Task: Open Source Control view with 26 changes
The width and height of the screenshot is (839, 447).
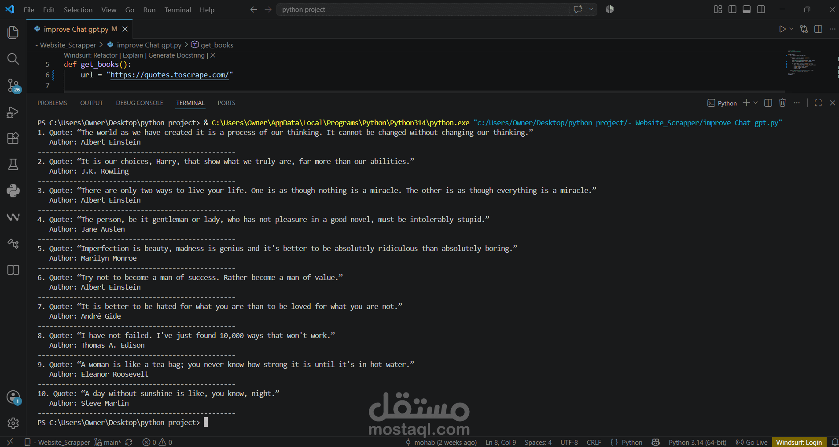Action: [x=13, y=85]
